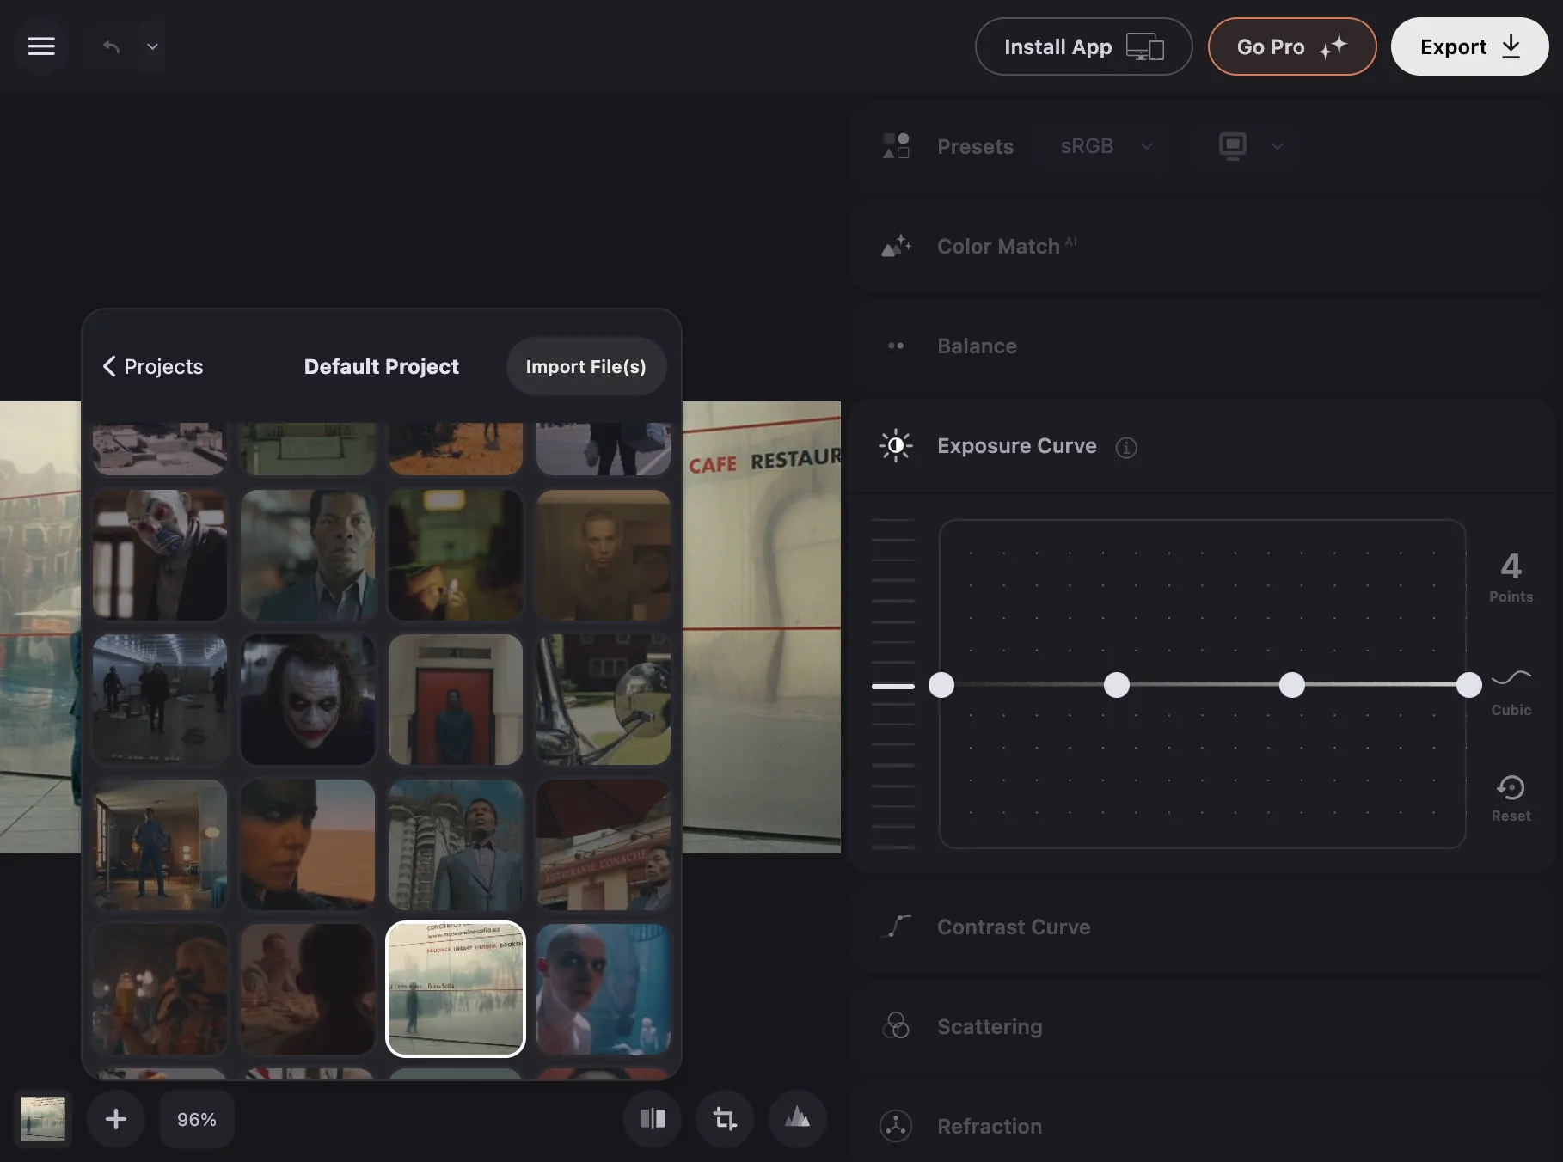
Task: Toggle the histogram display icon
Action: 798,1118
